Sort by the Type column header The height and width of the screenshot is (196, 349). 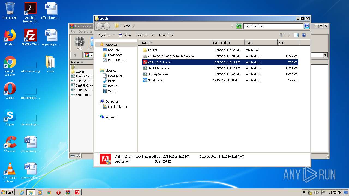(x=261, y=43)
